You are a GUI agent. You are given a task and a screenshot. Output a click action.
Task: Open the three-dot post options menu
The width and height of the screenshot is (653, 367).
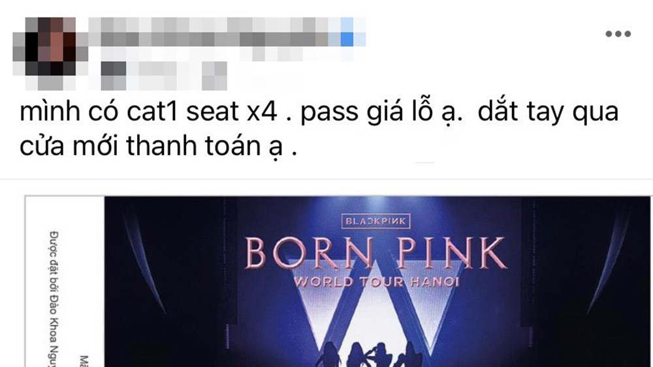[x=618, y=34]
